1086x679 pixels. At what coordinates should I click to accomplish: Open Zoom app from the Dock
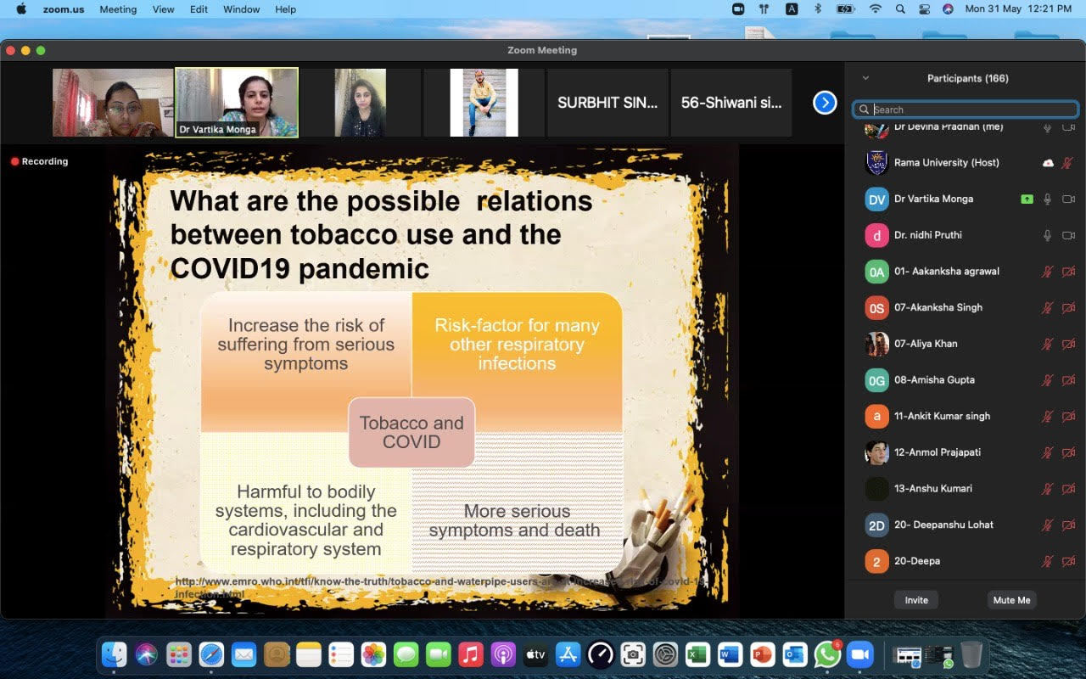860,654
